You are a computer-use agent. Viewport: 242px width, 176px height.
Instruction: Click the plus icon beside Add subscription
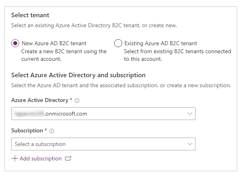pyautogui.click(x=15, y=158)
